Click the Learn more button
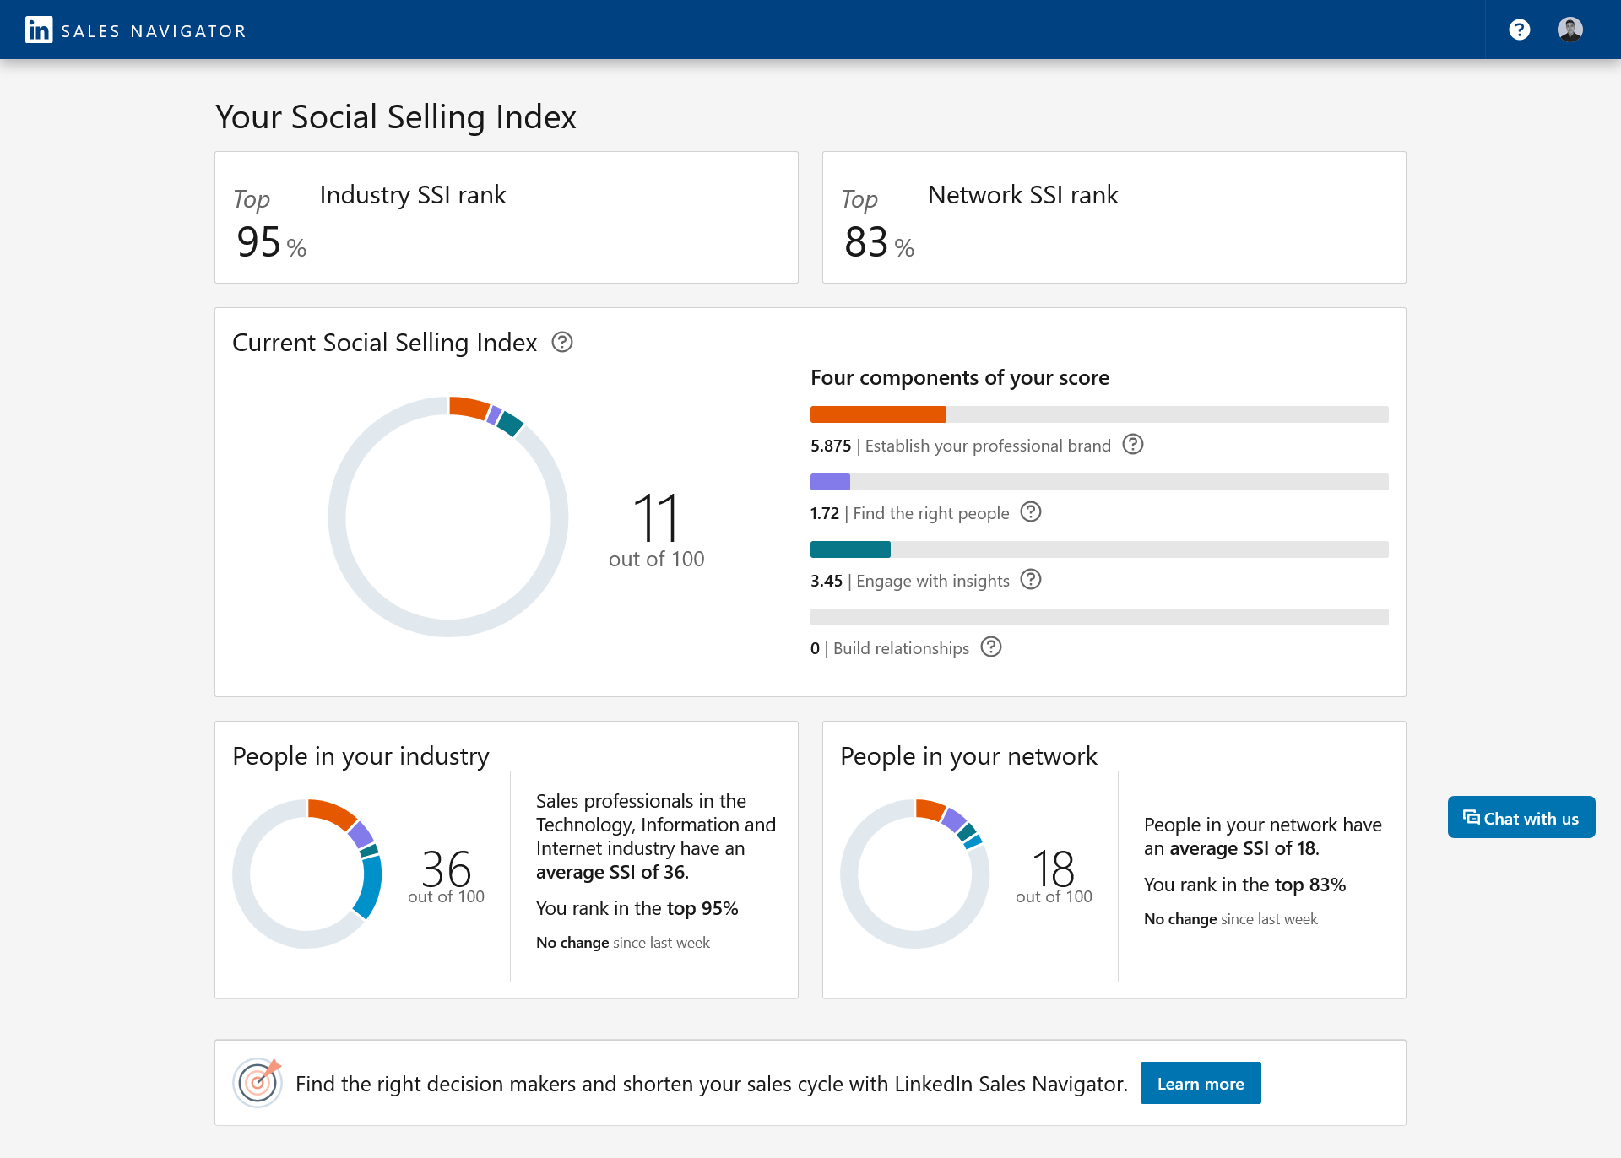 point(1201,1083)
